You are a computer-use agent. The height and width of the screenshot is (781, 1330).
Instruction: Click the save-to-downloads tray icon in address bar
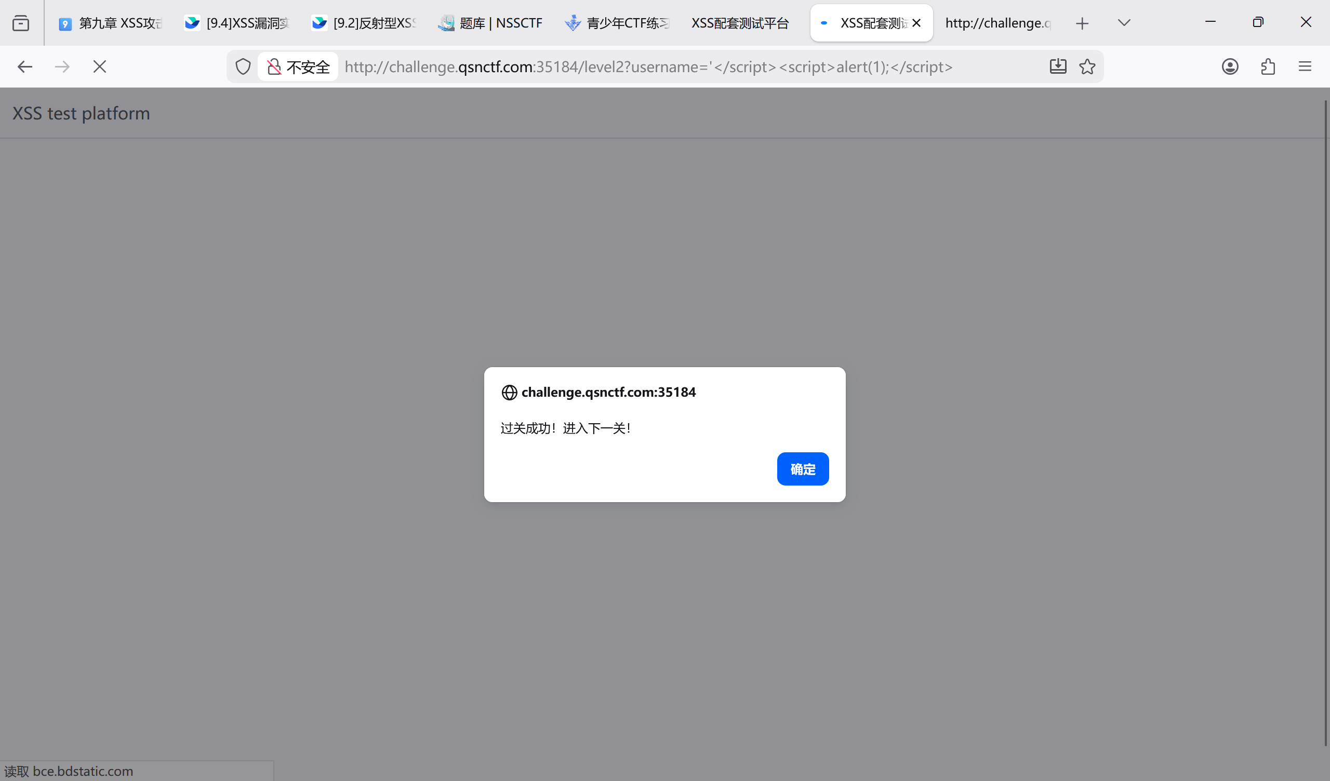tap(1058, 66)
